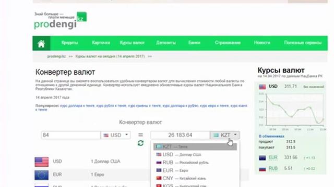The image size is (334, 187).
Task: Open the Новости menu
Action: 262,43
